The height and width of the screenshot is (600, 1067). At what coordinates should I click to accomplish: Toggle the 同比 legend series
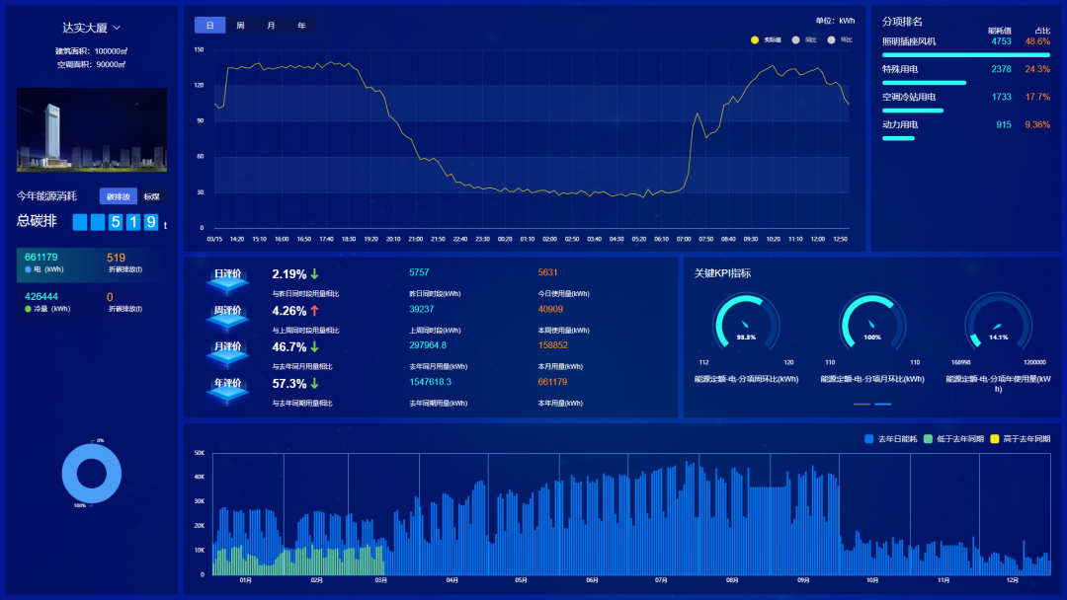(x=804, y=39)
